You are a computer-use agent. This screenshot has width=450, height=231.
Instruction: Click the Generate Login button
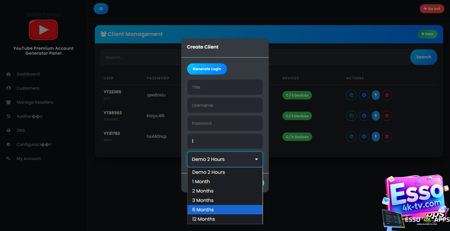click(x=207, y=69)
